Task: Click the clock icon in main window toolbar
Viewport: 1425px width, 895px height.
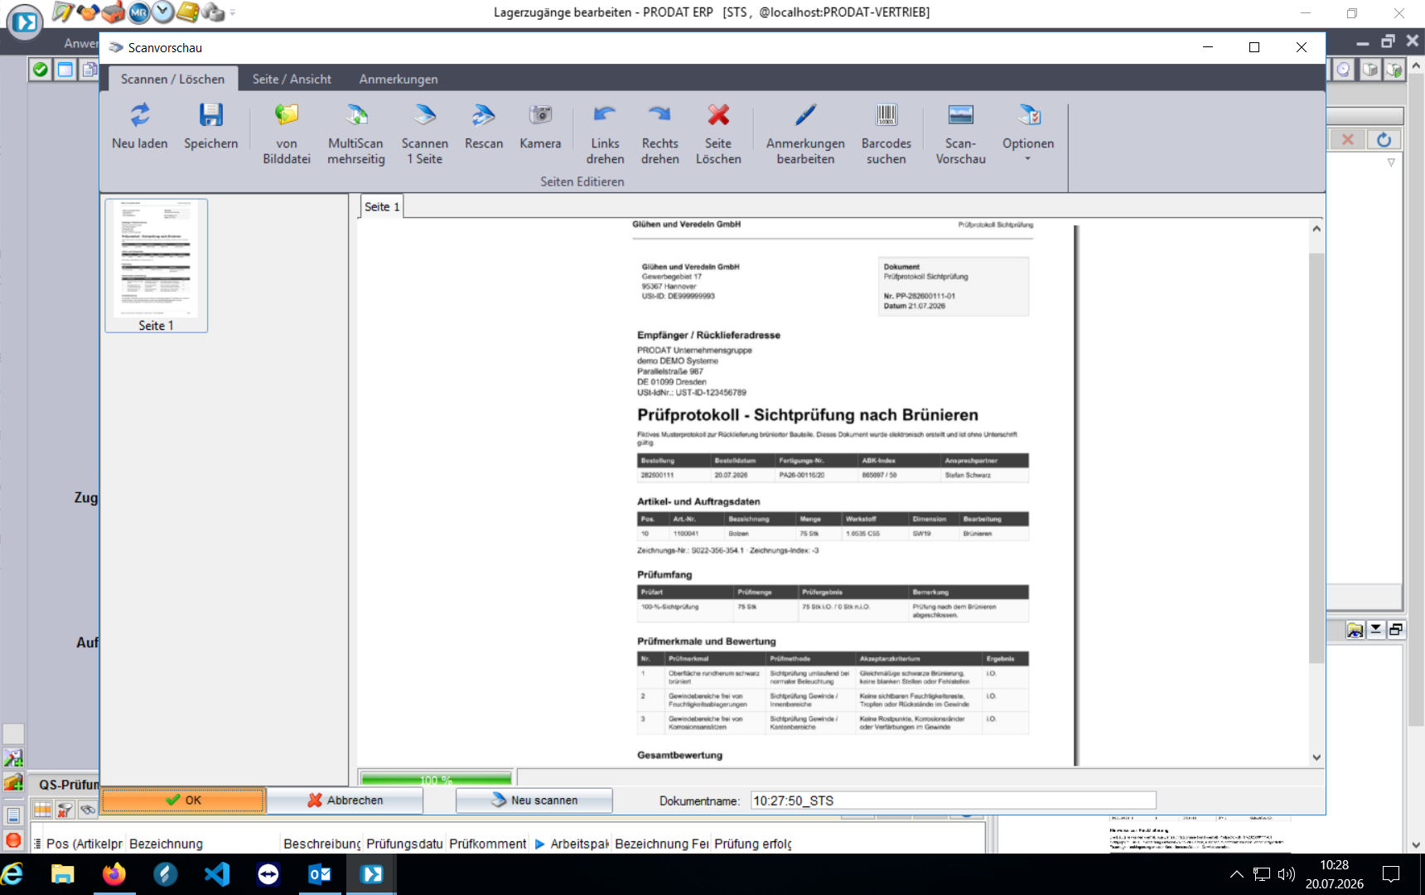Action: [x=1344, y=70]
